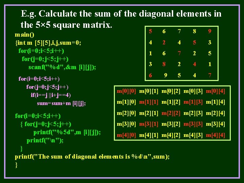
Task: Click the m[0][2] entry
Action: coord(171,91)
